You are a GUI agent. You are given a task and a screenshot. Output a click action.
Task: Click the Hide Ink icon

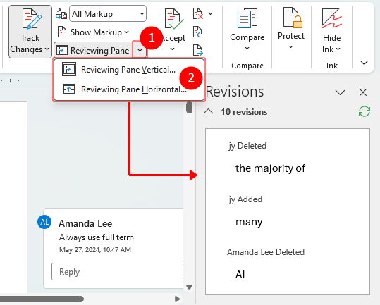point(332,18)
